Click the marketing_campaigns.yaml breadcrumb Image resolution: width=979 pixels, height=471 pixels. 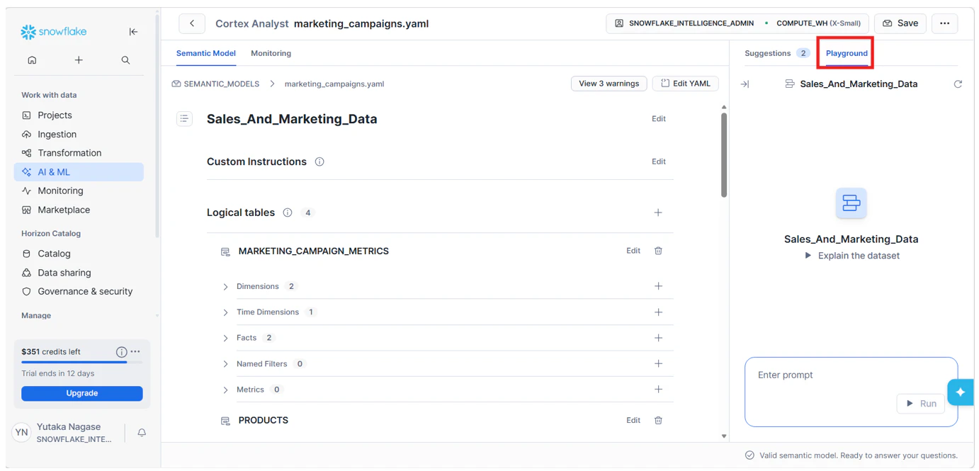point(334,84)
